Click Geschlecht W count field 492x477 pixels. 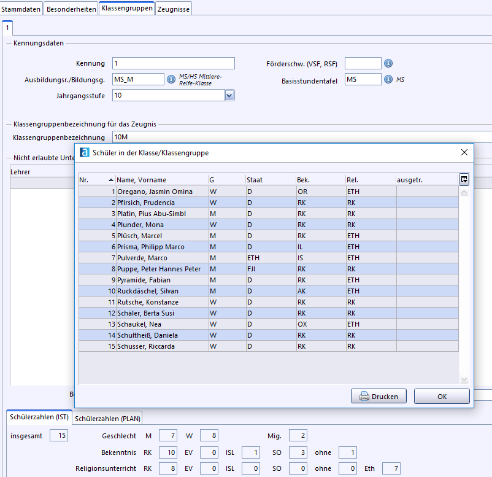[209, 435]
